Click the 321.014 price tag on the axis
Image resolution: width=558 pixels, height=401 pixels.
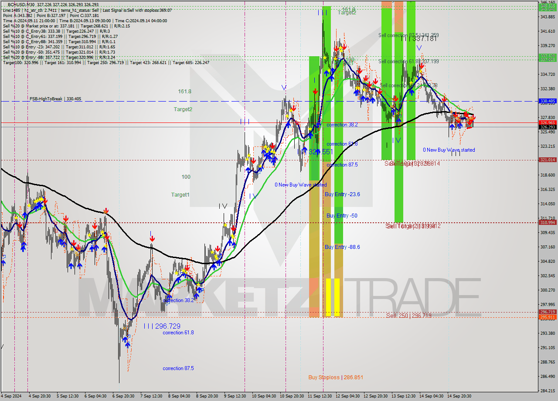click(x=548, y=160)
